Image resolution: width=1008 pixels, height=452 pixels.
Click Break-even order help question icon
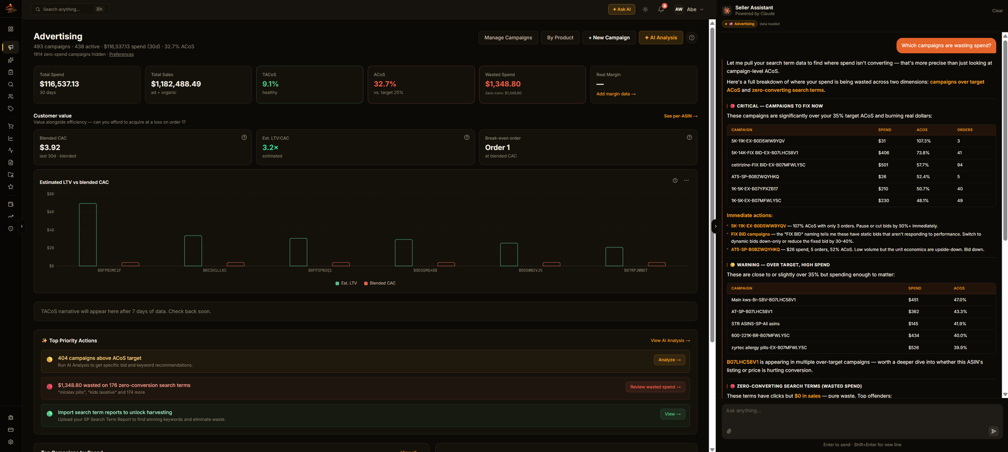click(689, 137)
